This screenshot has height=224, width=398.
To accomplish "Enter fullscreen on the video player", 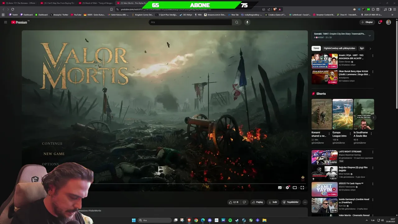I will click(x=302, y=188).
